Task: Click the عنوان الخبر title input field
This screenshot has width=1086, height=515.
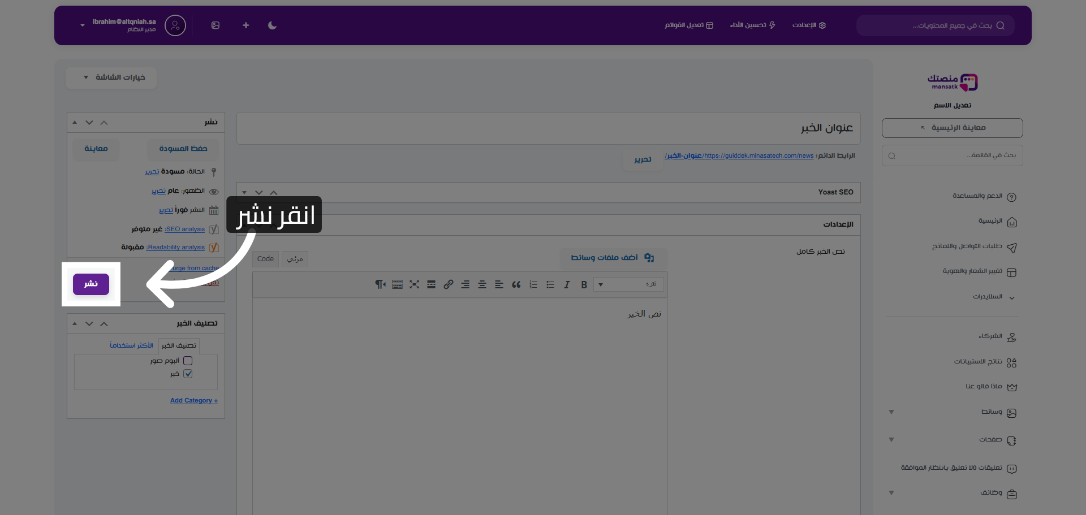Action: pyautogui.click(x=549, y=128)
